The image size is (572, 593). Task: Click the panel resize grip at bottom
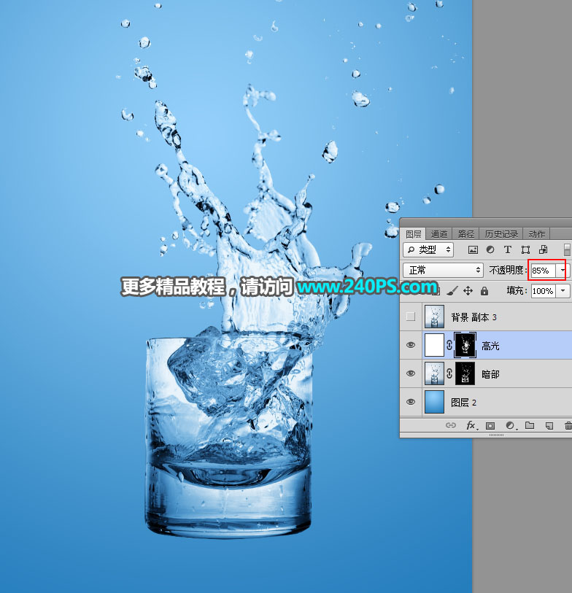click(x=496, y=435)
